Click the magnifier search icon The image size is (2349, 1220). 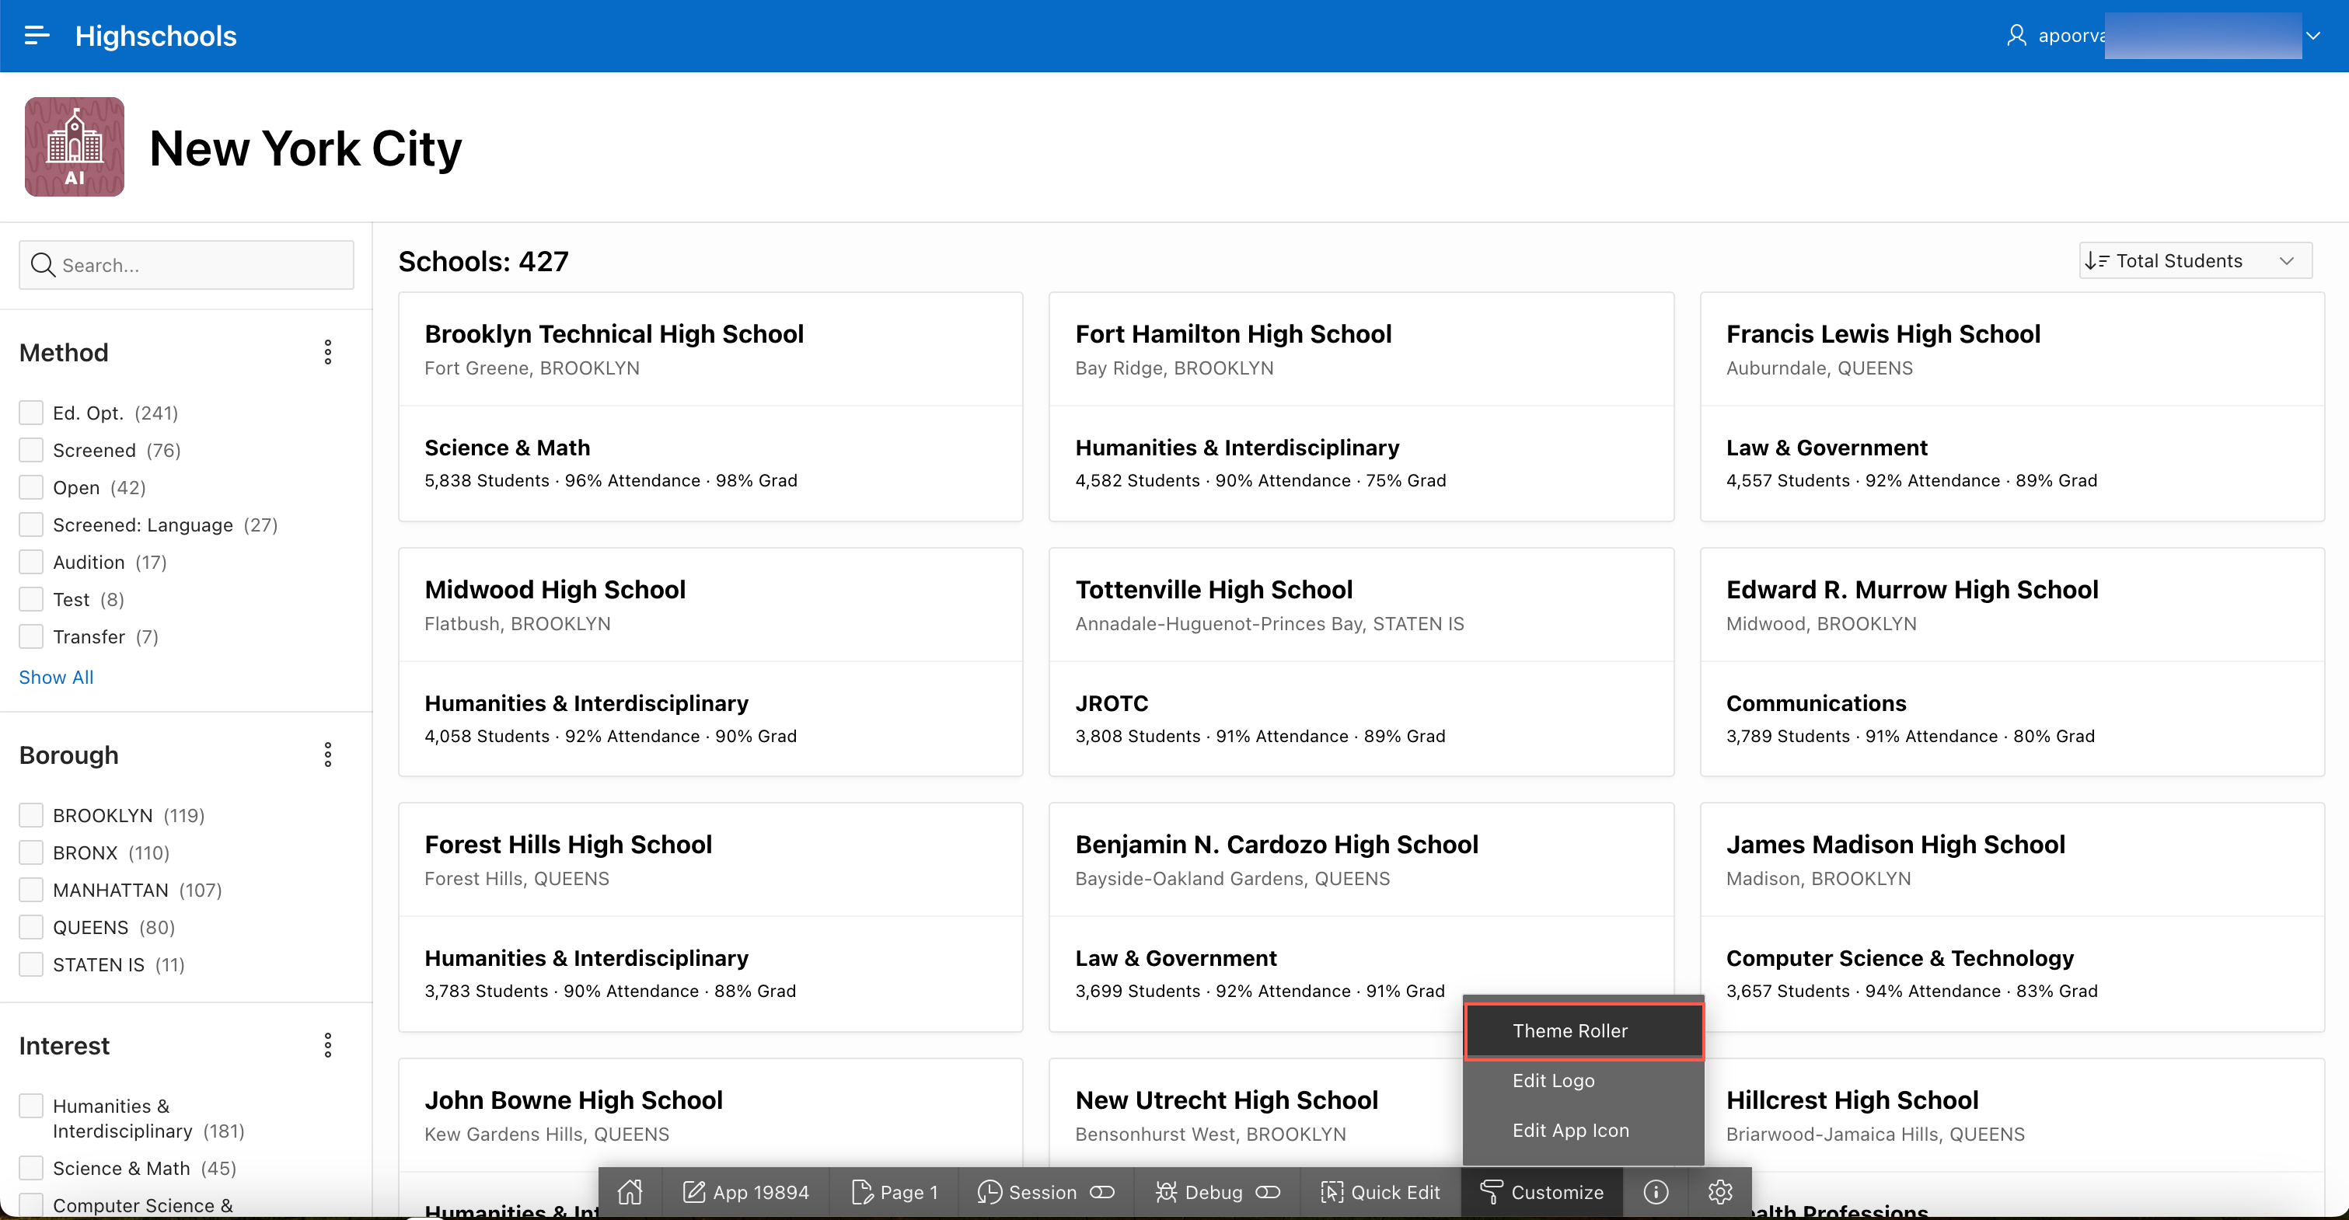42,265
